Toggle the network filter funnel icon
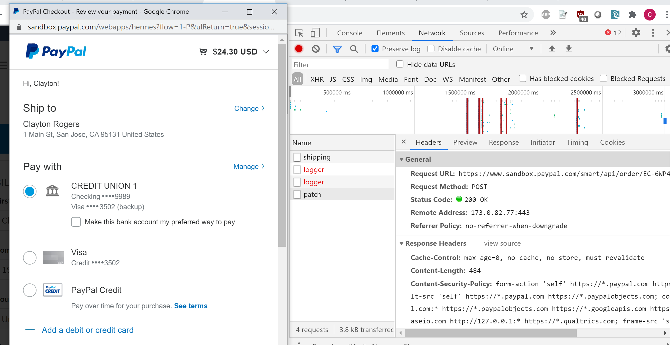Screen dimensions: 670x345 click(x=337, y=49)
